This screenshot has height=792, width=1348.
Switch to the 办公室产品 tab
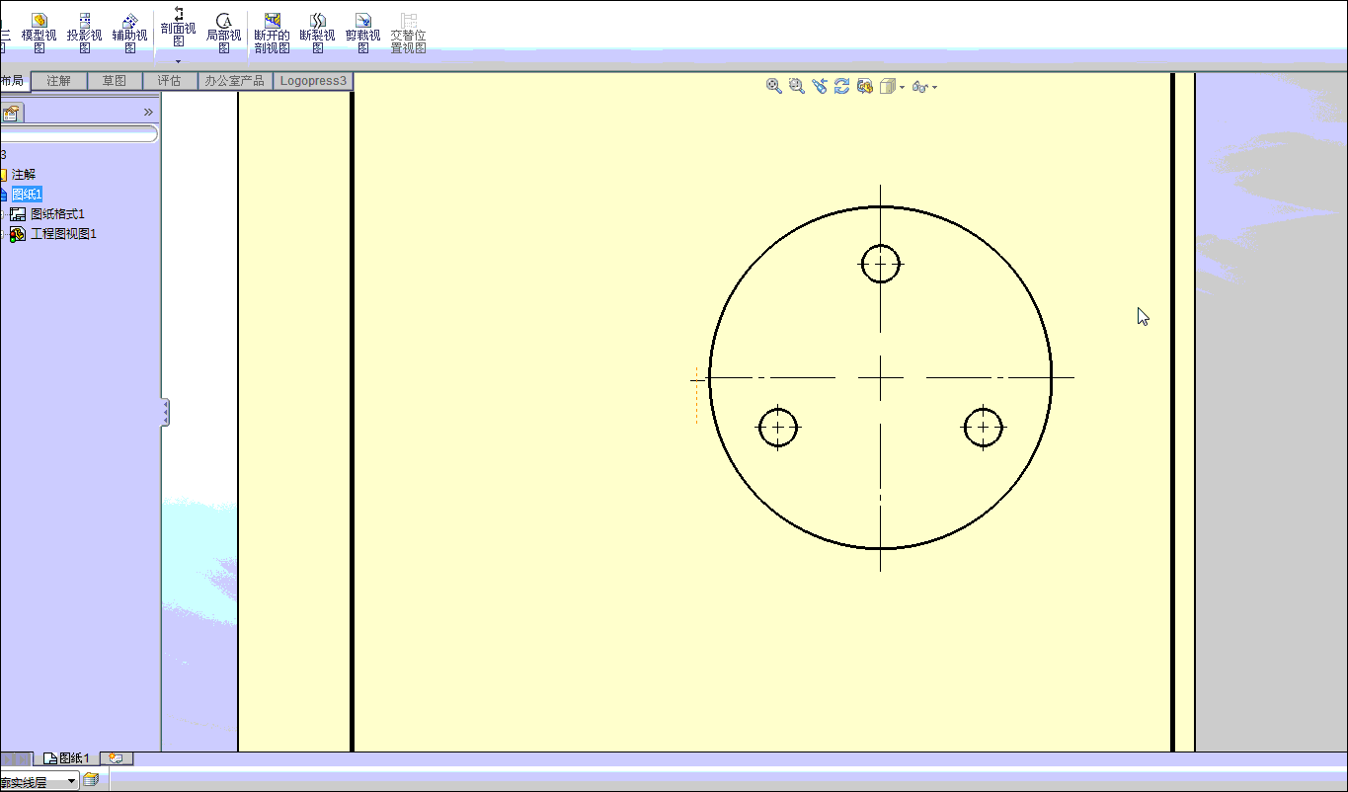pyautogui.click(x=235, y=81)
